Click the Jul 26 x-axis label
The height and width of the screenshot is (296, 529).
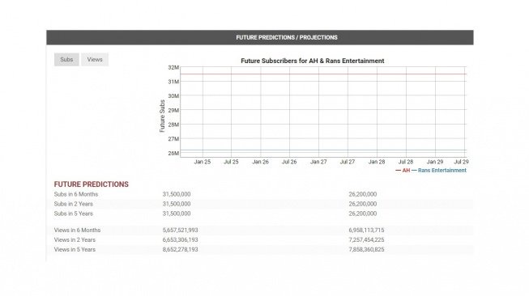click(x=289, y=162)
